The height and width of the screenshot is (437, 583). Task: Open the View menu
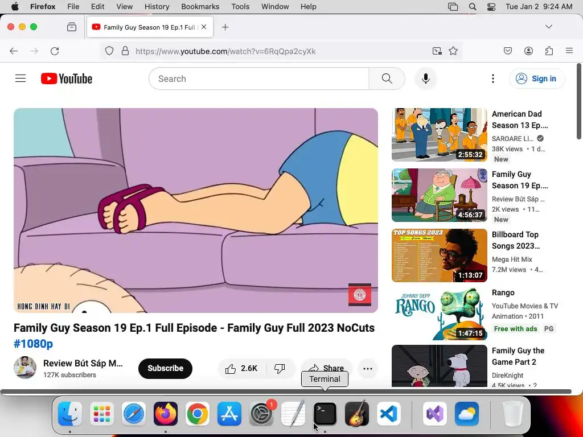pos(124,7)
